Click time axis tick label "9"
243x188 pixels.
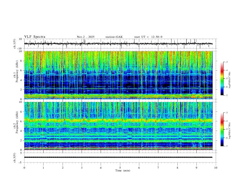click(x=196, y=168)
